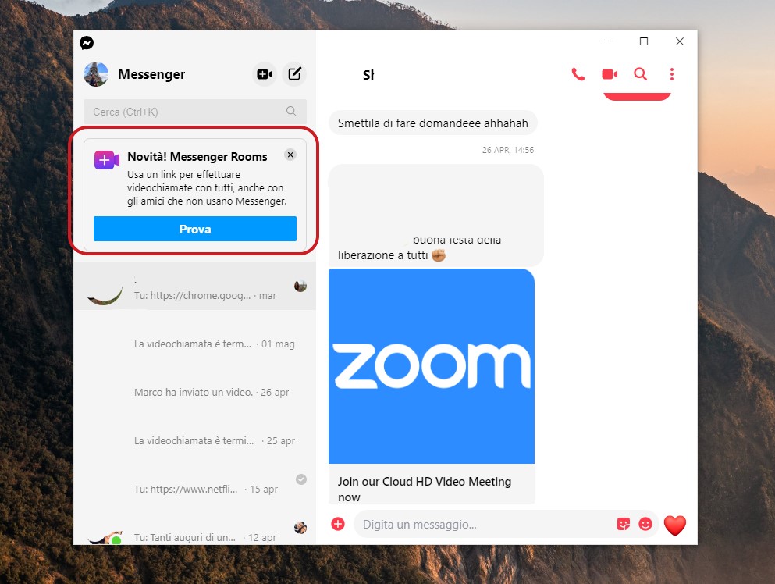Maximize the Messenger window
Screen dimensions: 775x584
(x=644, y=41)
